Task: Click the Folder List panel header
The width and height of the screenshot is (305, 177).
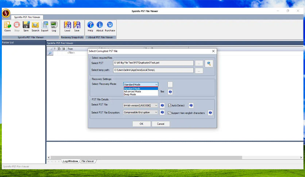Action: (x=24, y=42)
